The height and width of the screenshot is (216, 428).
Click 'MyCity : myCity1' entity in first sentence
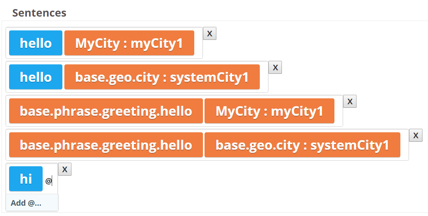click(x=129, y=43)
